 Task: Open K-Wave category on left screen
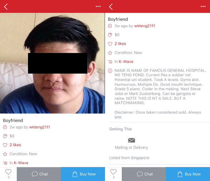(x=21, y=163)
